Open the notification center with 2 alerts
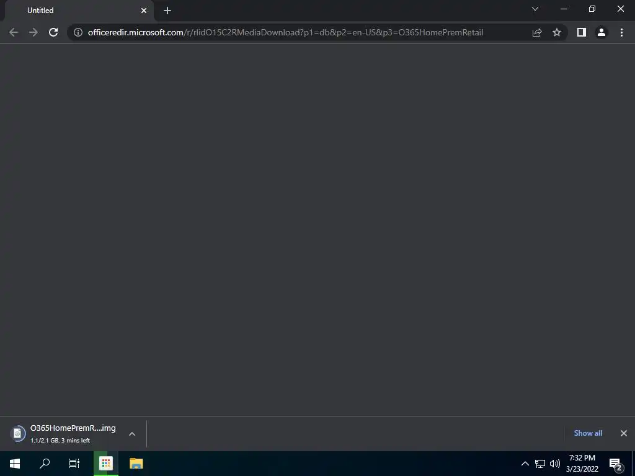The image size is (635, 476). [616, 464]
